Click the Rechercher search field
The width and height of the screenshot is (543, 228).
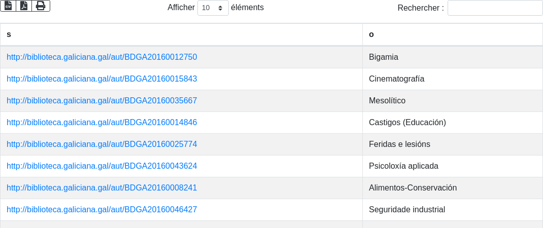coord(495,8)
